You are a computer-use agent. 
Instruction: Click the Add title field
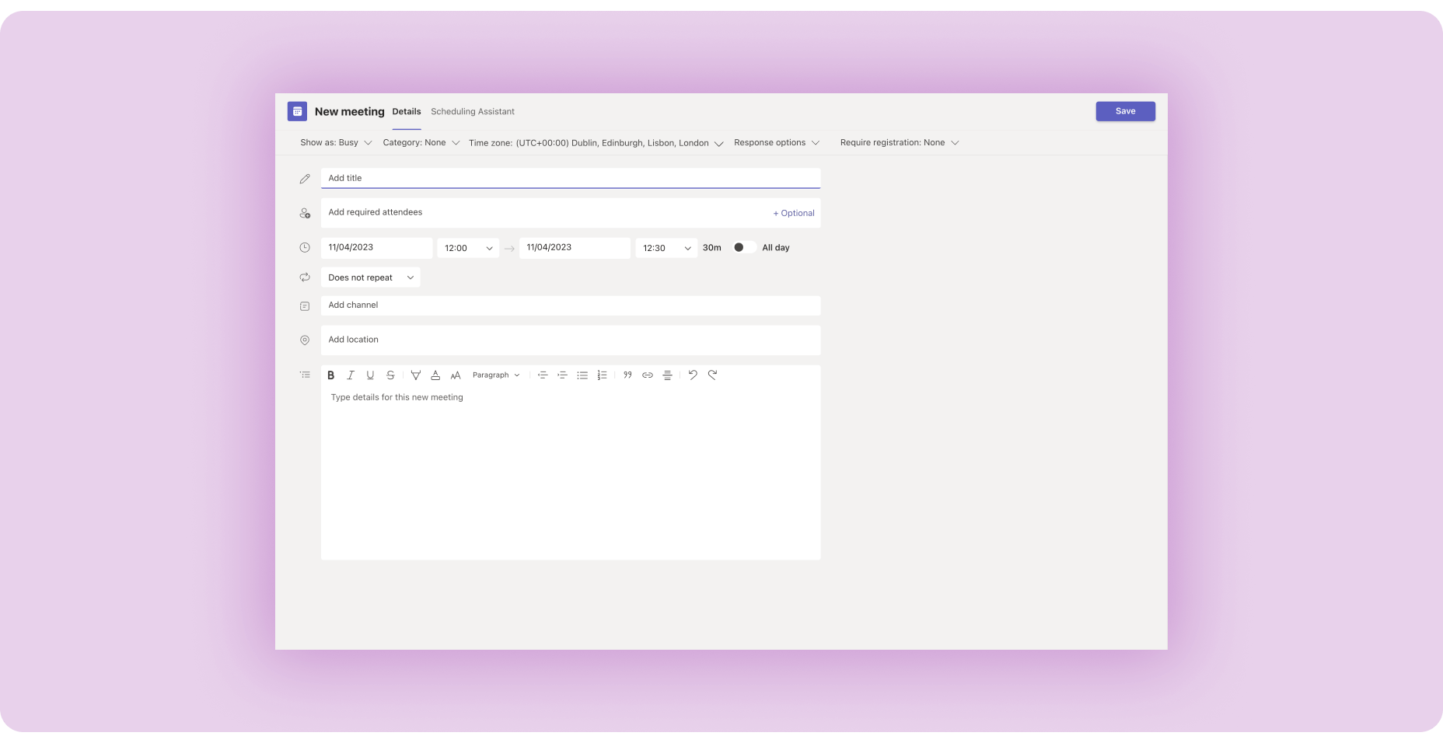point(571,178)
